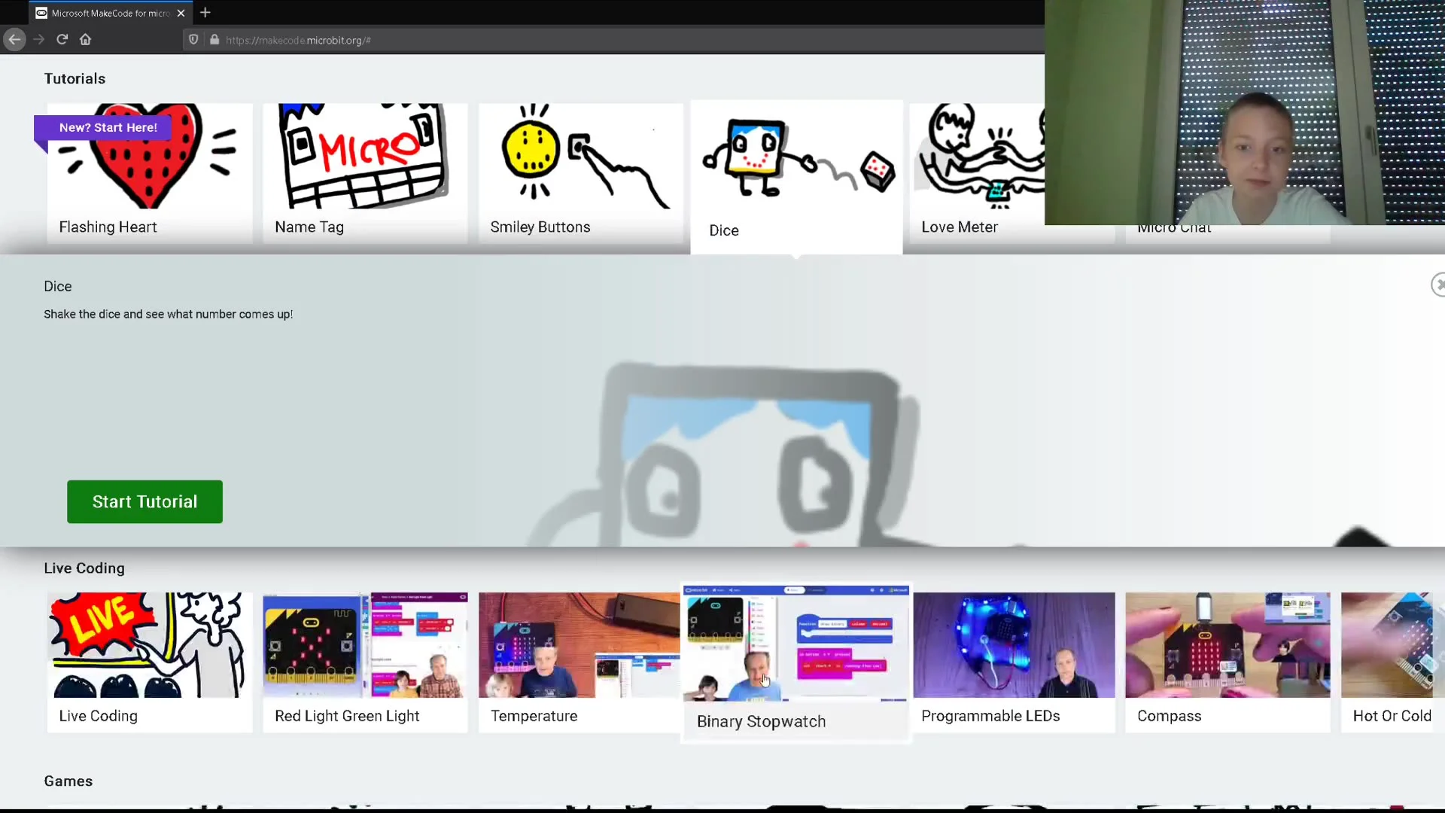Open the browser home page icon
This screenshot has height=813, width=1445.
point(85,39)
